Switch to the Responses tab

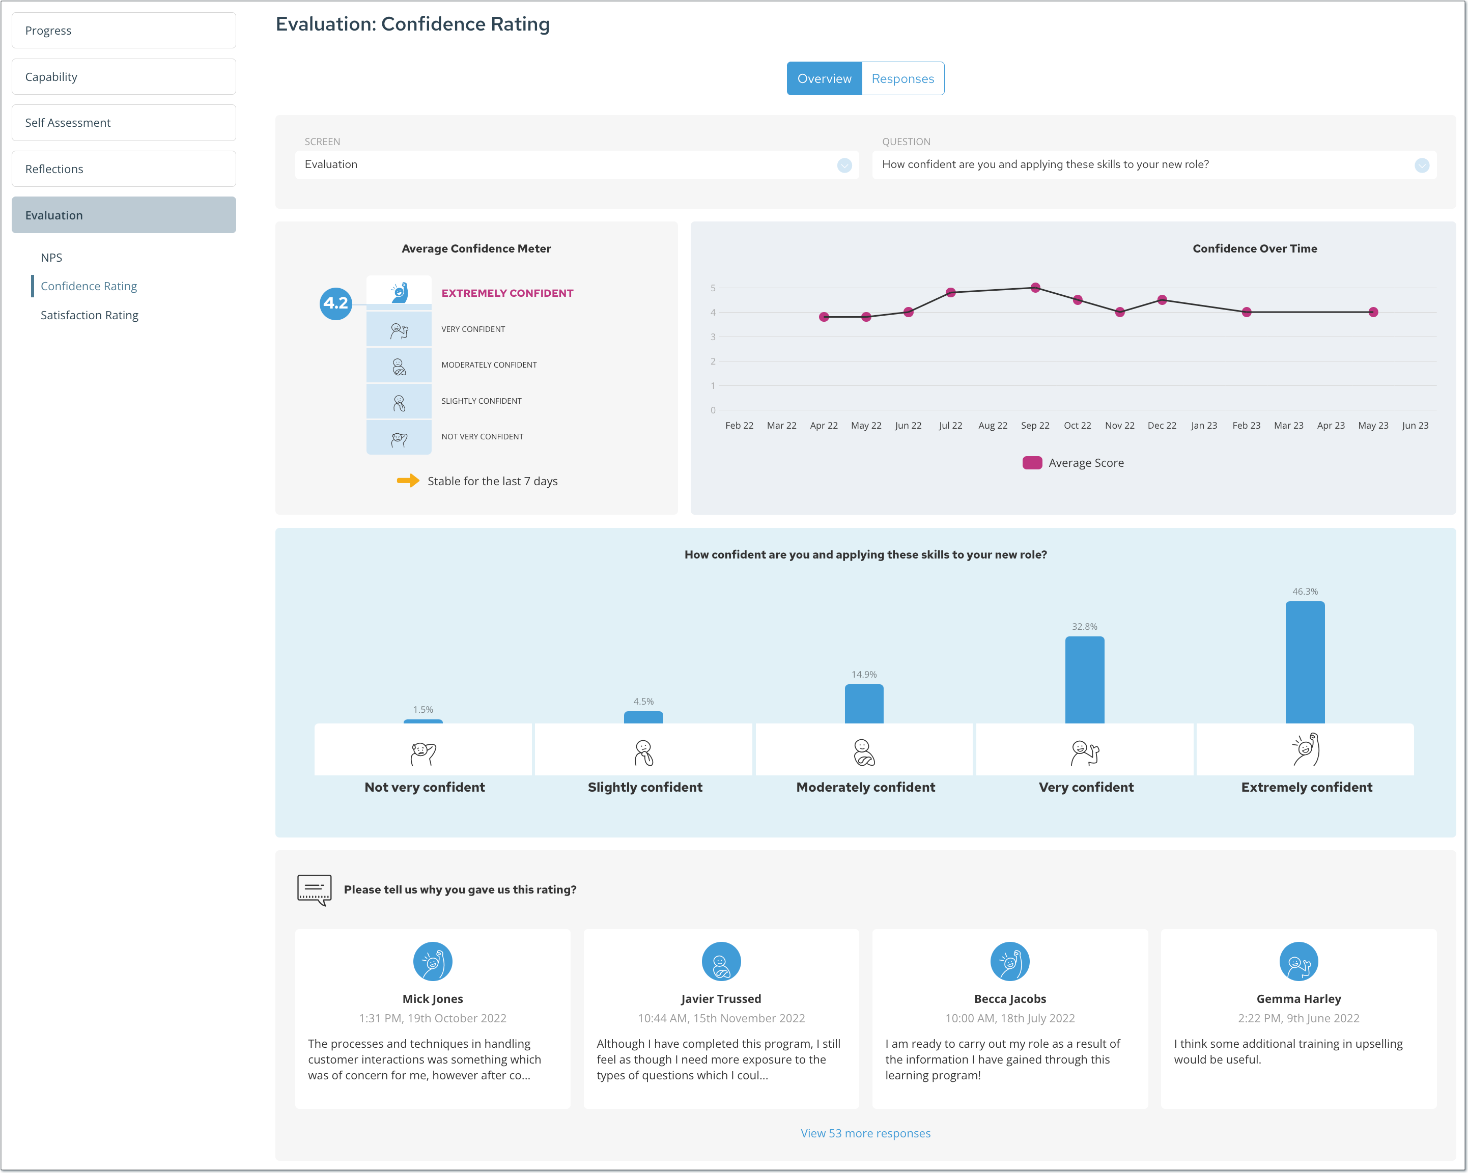903,78
